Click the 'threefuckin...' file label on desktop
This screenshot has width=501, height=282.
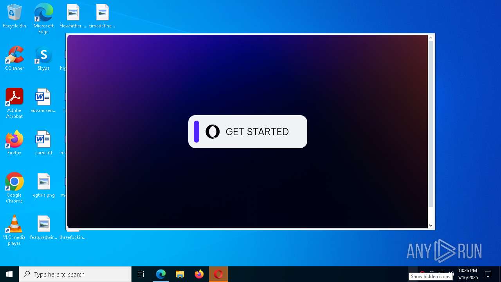tap(73, 237)
